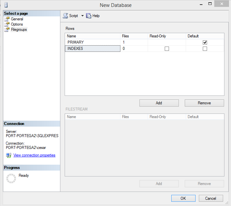Uncheck Default checkbox for PRIMARY filegroup
This screenshot has width=231, height=206.
(x=205, y=42)
